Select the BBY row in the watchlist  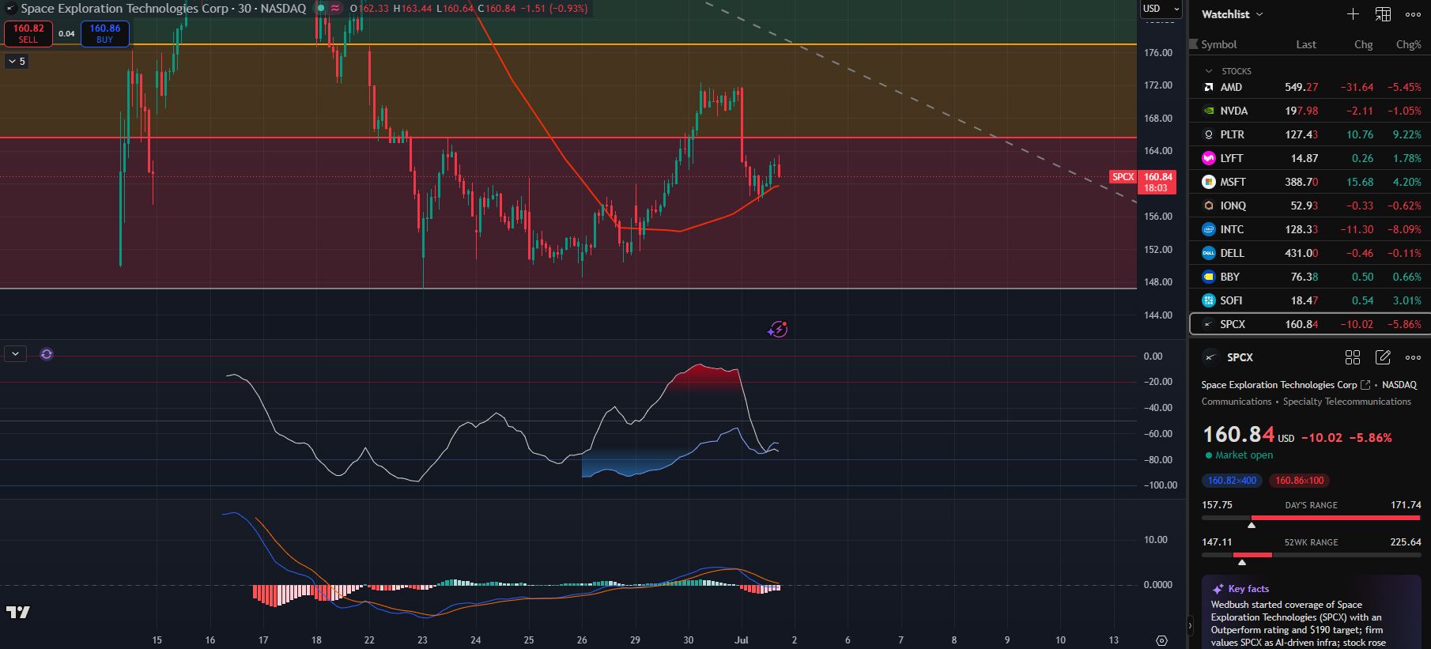click(1309, 277)
